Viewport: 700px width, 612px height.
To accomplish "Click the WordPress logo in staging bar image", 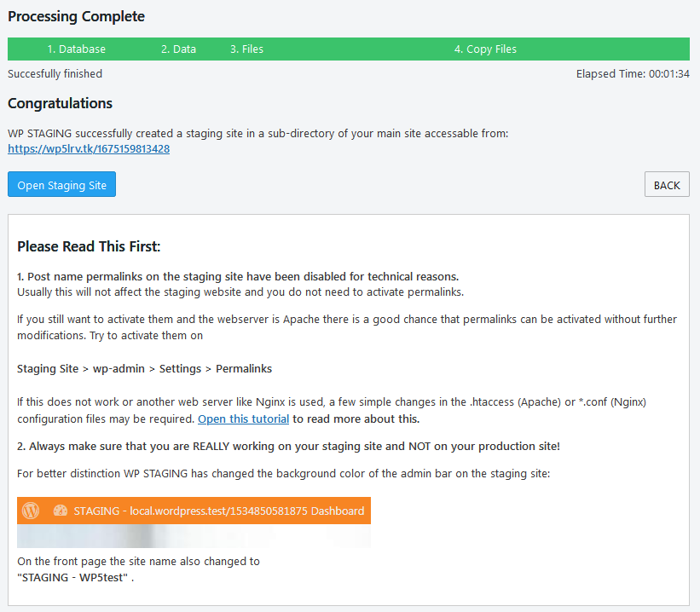I will click(x=31, y=511).
